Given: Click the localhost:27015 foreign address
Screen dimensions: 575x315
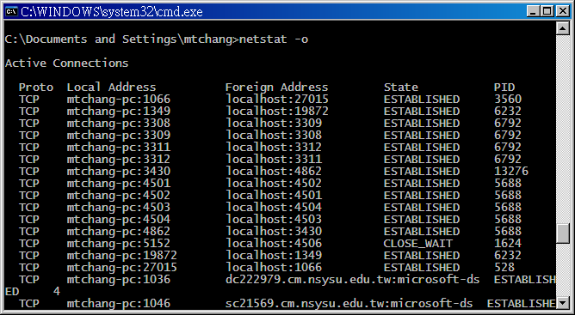Looking at the screenshot, I should (277, 100).
